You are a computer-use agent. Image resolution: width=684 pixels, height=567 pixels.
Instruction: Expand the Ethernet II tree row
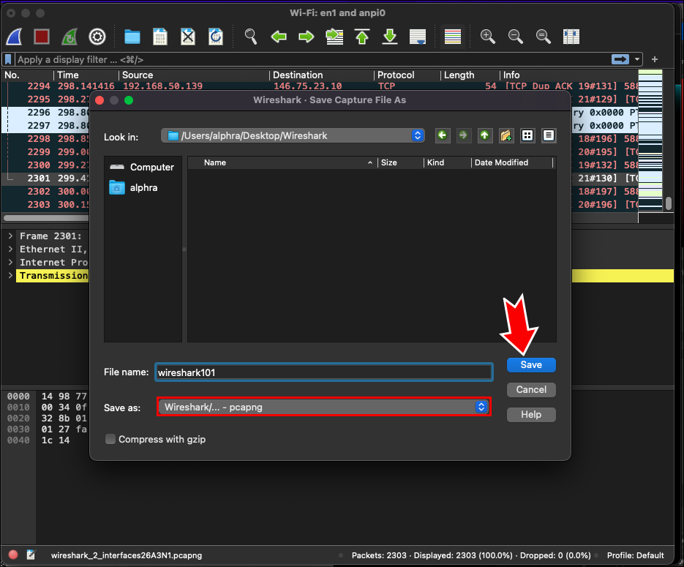point(10,249)
